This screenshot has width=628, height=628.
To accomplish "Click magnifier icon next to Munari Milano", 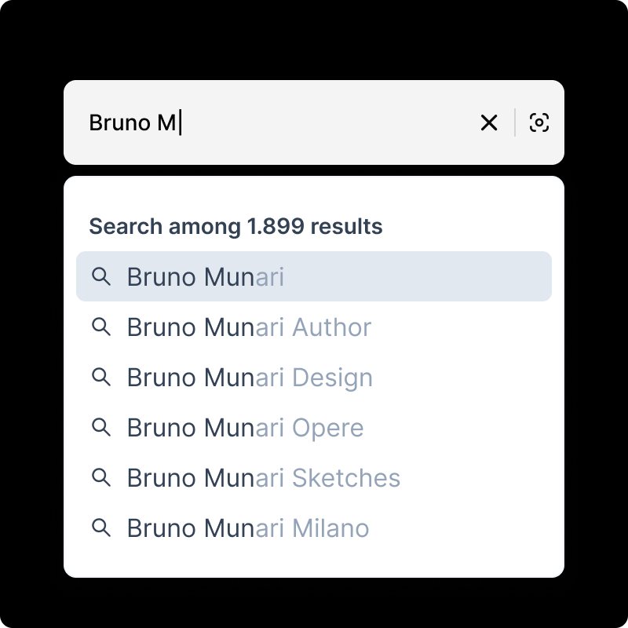I will pos(101,528).
